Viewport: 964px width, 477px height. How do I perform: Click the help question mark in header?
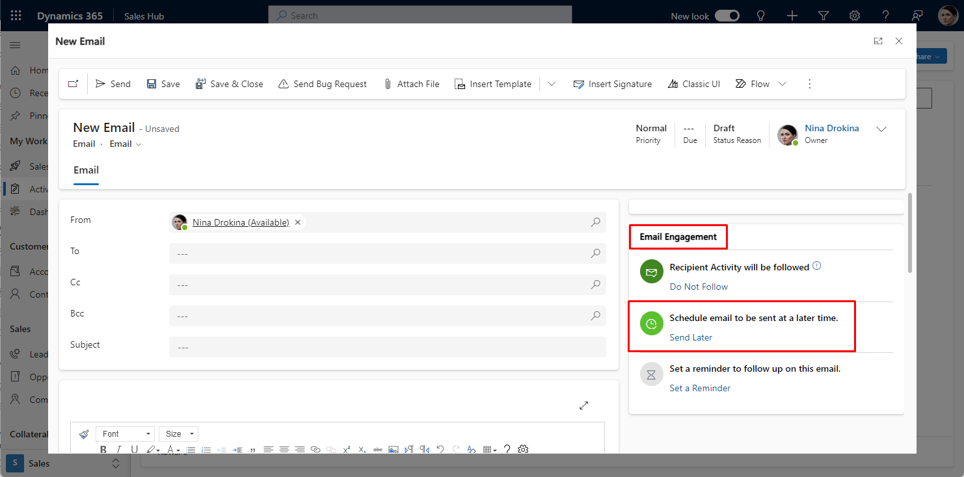click(x=886, y=16)
